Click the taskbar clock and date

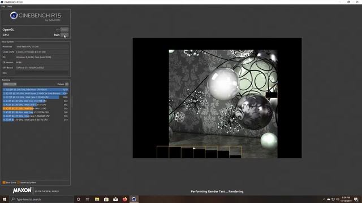click(346, 199)
